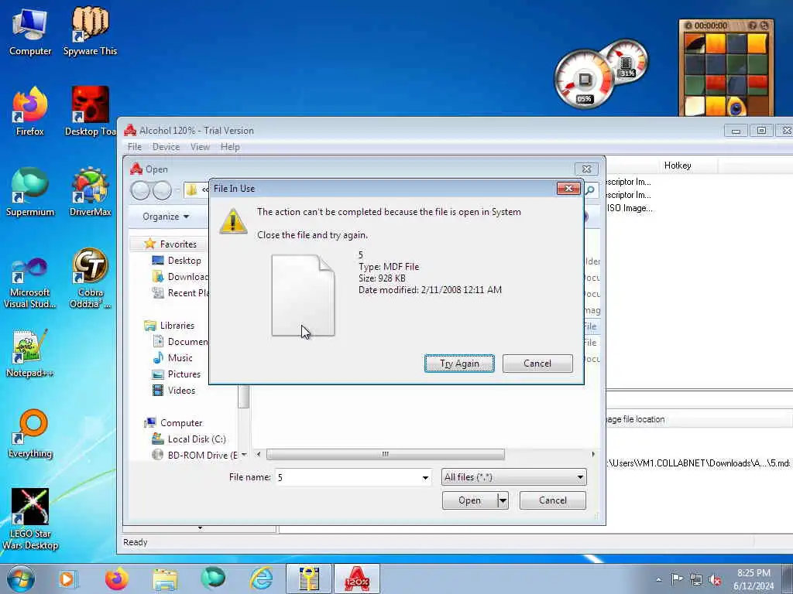Open the Computer desktop icon
Viewport: 793px width, 594px height.
30,31
